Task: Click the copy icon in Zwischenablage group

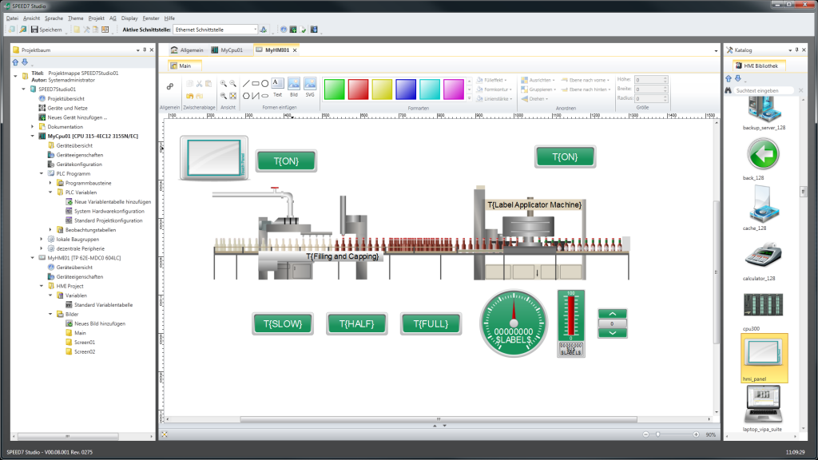Action: (x=189, y=83)
